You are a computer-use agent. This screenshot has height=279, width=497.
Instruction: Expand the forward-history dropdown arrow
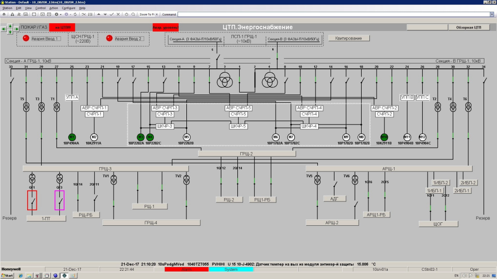(70, 14)
